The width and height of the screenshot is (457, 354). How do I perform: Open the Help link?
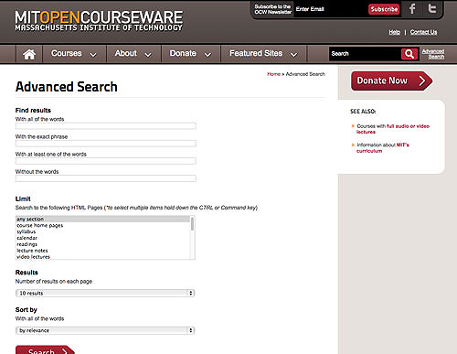coord(394,32)
